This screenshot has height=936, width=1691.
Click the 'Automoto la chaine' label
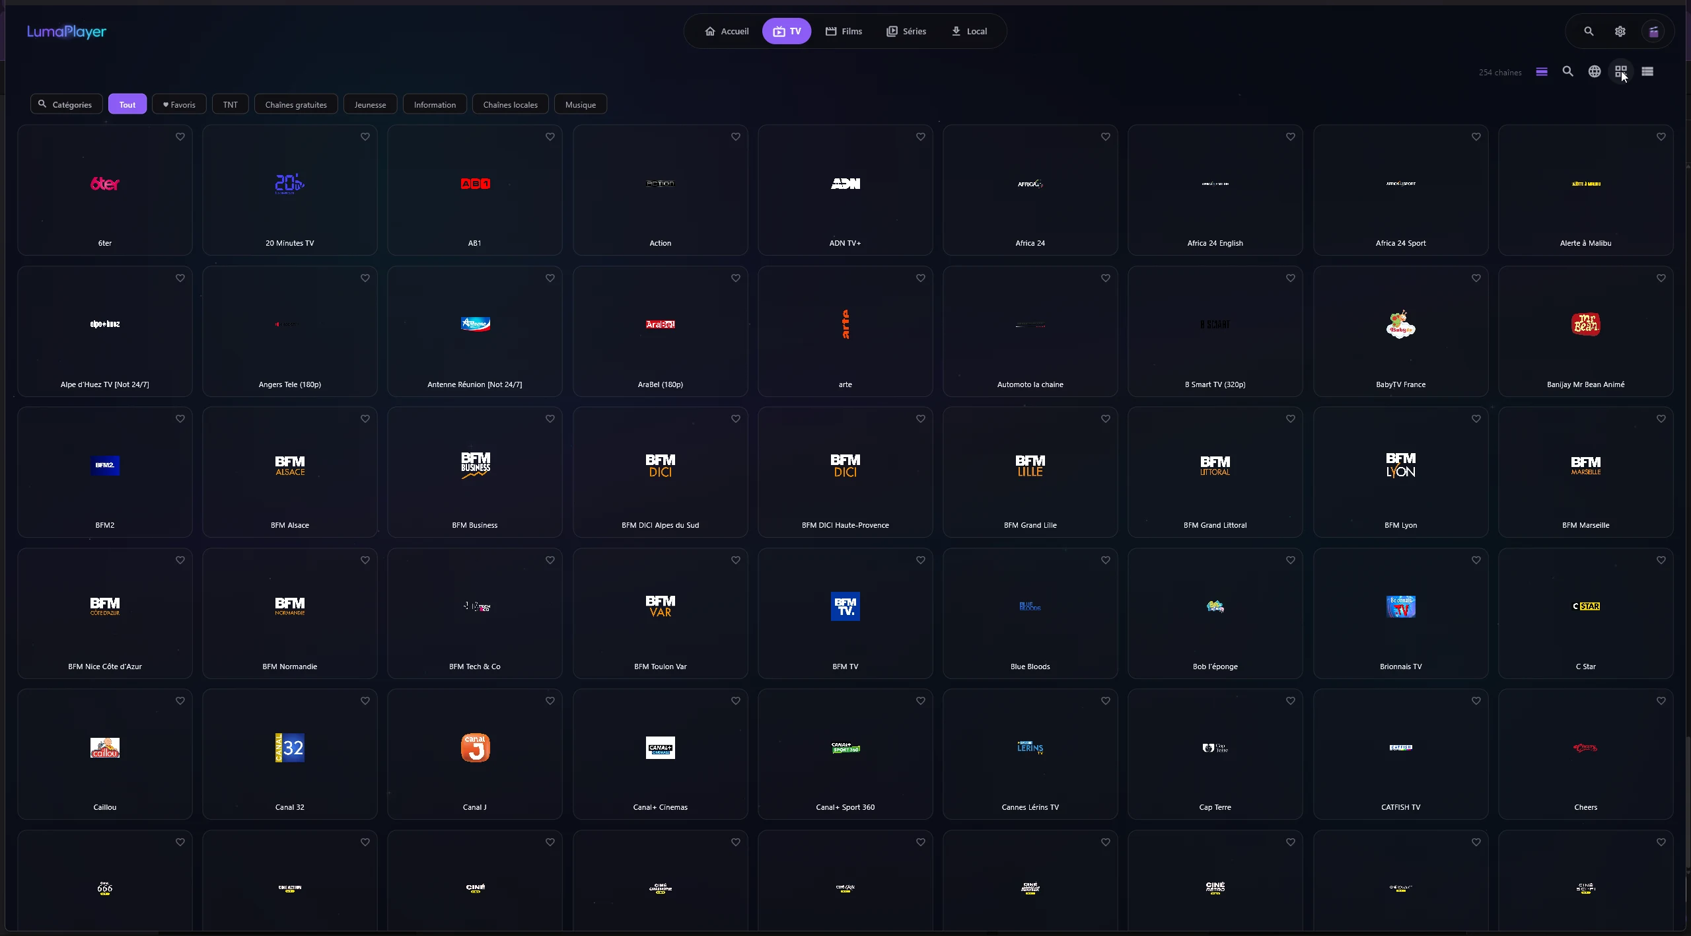pyautogui.click(x=1030, y=384)
